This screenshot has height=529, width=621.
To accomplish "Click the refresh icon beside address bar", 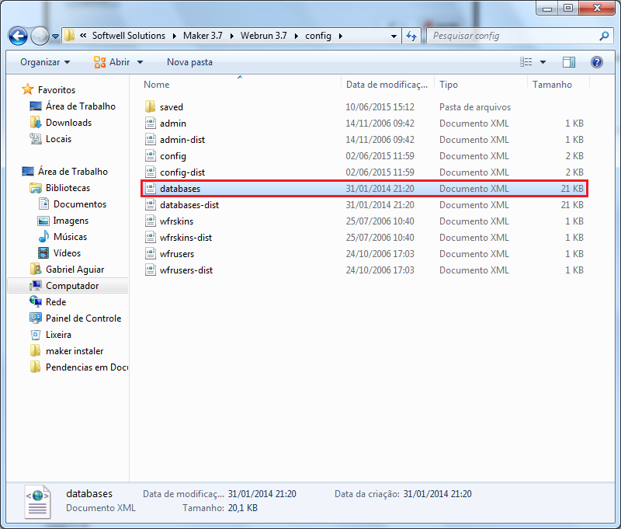I will coord(411,36).
